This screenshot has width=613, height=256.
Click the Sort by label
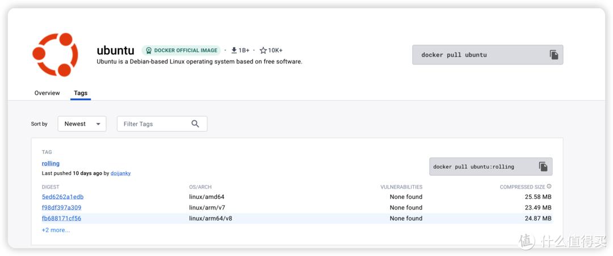click(x=39, y=124)
